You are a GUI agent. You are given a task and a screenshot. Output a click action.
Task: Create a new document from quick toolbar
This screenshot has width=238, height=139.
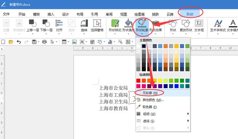[x=3, y=42]
